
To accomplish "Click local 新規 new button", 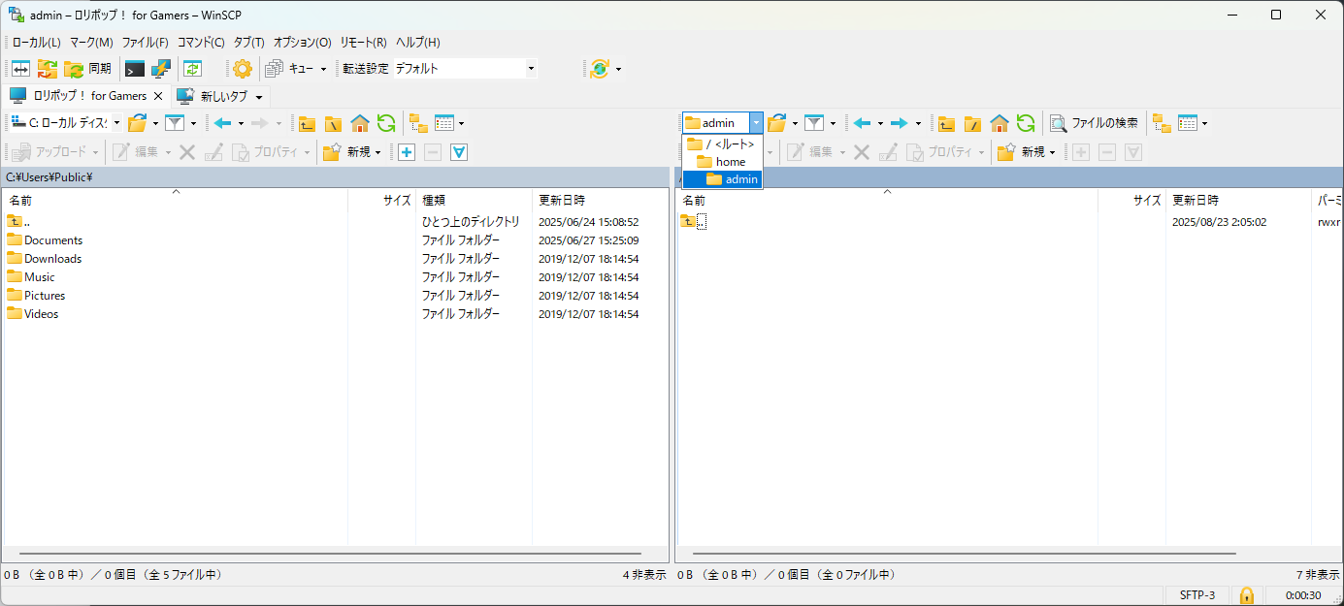I will tap(352, 152).
